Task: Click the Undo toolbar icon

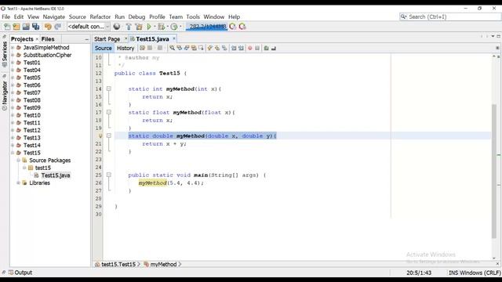Action: click(48, 27)
